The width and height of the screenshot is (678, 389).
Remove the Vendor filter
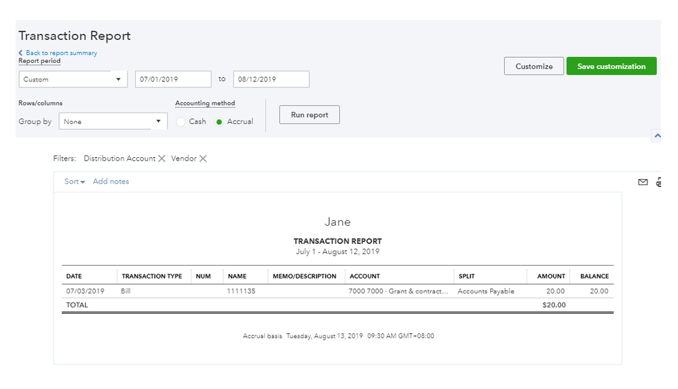tap(203, 159)
